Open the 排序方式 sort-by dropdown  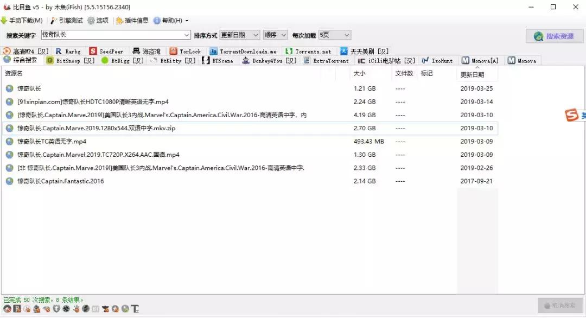coord(239,35)
